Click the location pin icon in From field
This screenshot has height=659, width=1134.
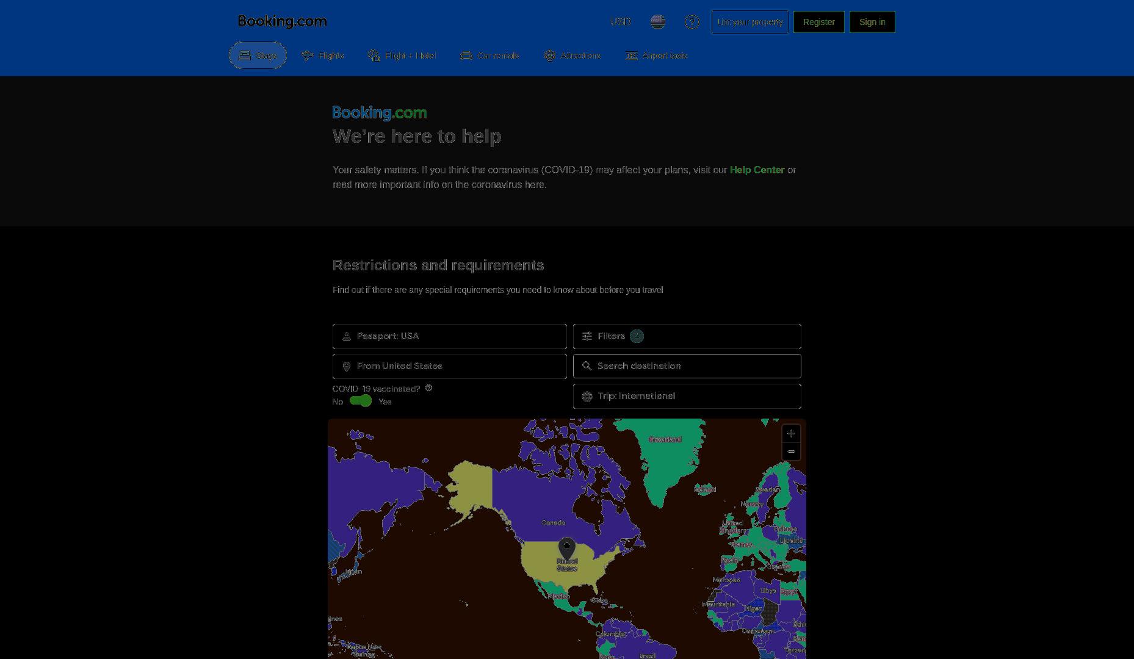tap(347, 367)
